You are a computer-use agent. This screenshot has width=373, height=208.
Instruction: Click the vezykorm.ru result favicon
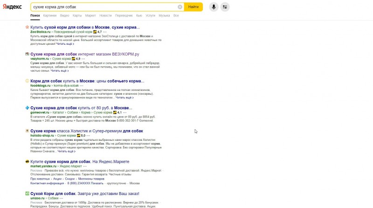(x=27, y=54)
